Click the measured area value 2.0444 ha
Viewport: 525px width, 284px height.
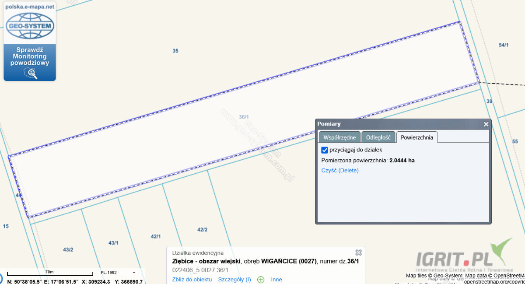point(402,160)
